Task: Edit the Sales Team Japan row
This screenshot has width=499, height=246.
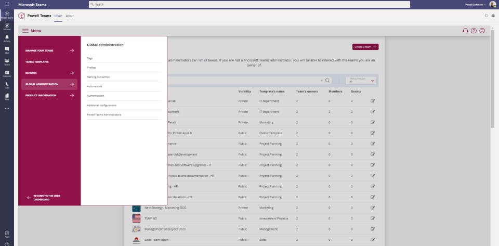Action: tap(373, 240)
